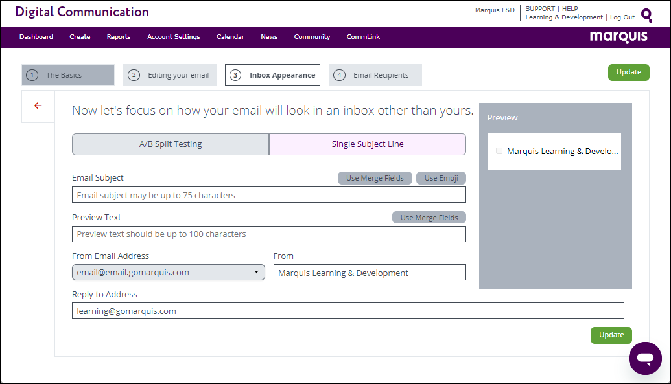Click Use Merge Fields for Preview Text

[429, 218]
